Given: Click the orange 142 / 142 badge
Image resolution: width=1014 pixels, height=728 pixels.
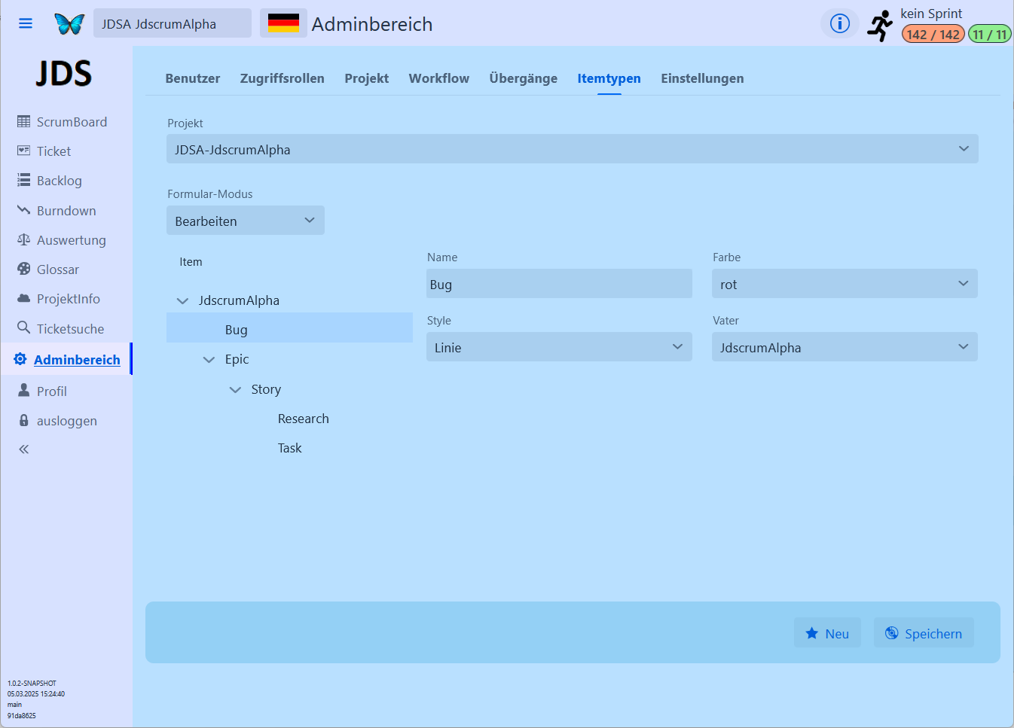Looking at the screenshot, I should pos(933,35).
